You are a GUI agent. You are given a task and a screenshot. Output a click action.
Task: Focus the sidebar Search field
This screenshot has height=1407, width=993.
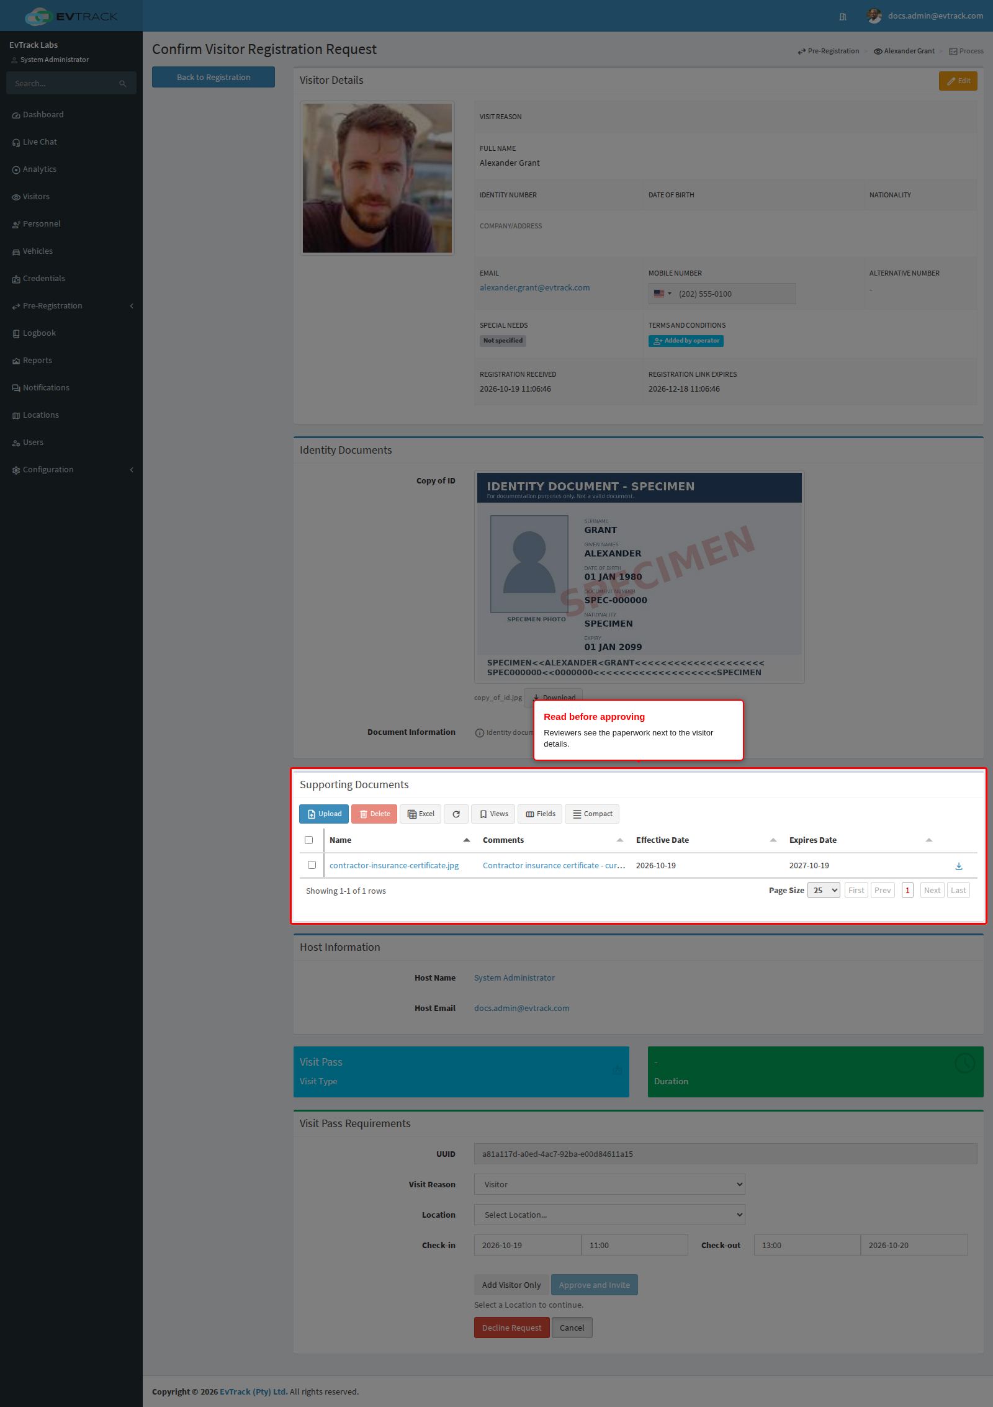point(62,83)
